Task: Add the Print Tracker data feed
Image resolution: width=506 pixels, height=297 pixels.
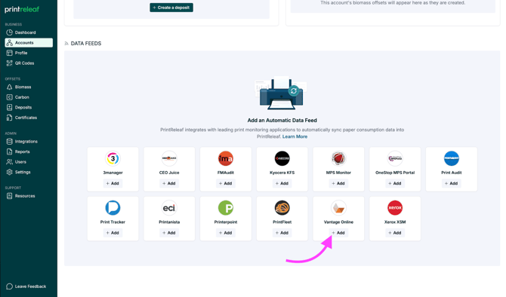Action: (x=113, y=233)
